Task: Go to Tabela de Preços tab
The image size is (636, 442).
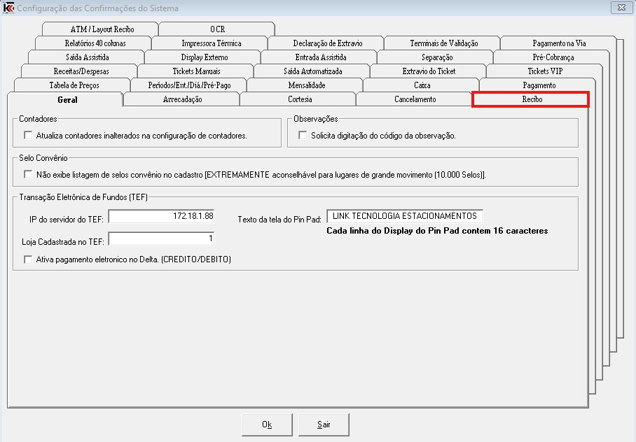Action: pos(74,85)
